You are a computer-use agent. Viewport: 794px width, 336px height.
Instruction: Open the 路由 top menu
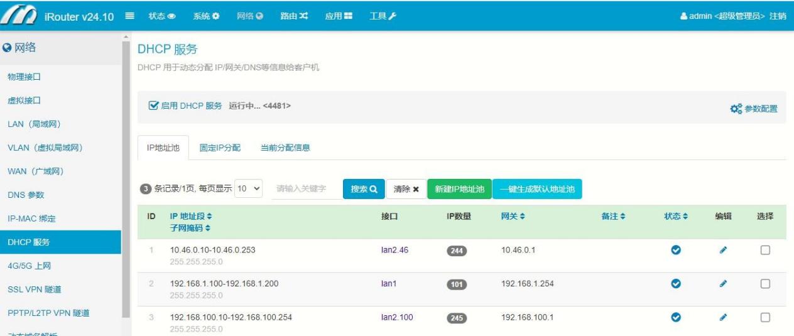pyautogui.click(x=293, y=16)
